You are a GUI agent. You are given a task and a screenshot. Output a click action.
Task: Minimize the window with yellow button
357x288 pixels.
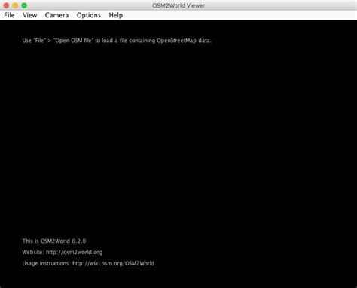(x=15, y=5)
